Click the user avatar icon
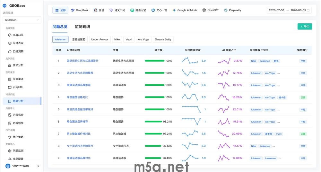Screen dimensions: 321x172 (8, 166)
